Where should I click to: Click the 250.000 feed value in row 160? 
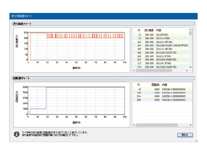point(149,53)
